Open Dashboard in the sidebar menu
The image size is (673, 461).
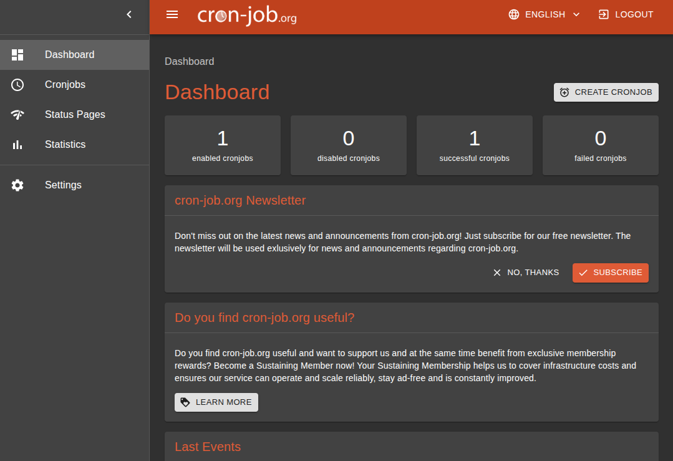(x=75, y=55)
